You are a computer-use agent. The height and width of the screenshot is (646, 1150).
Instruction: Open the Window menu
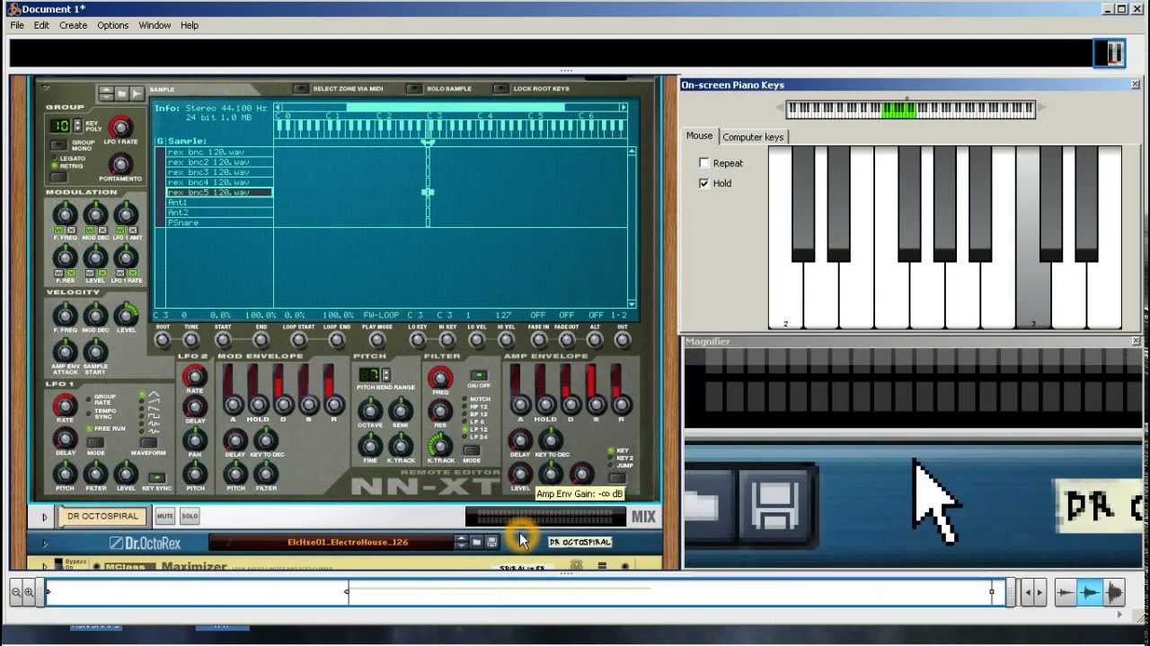pos(155,25)
